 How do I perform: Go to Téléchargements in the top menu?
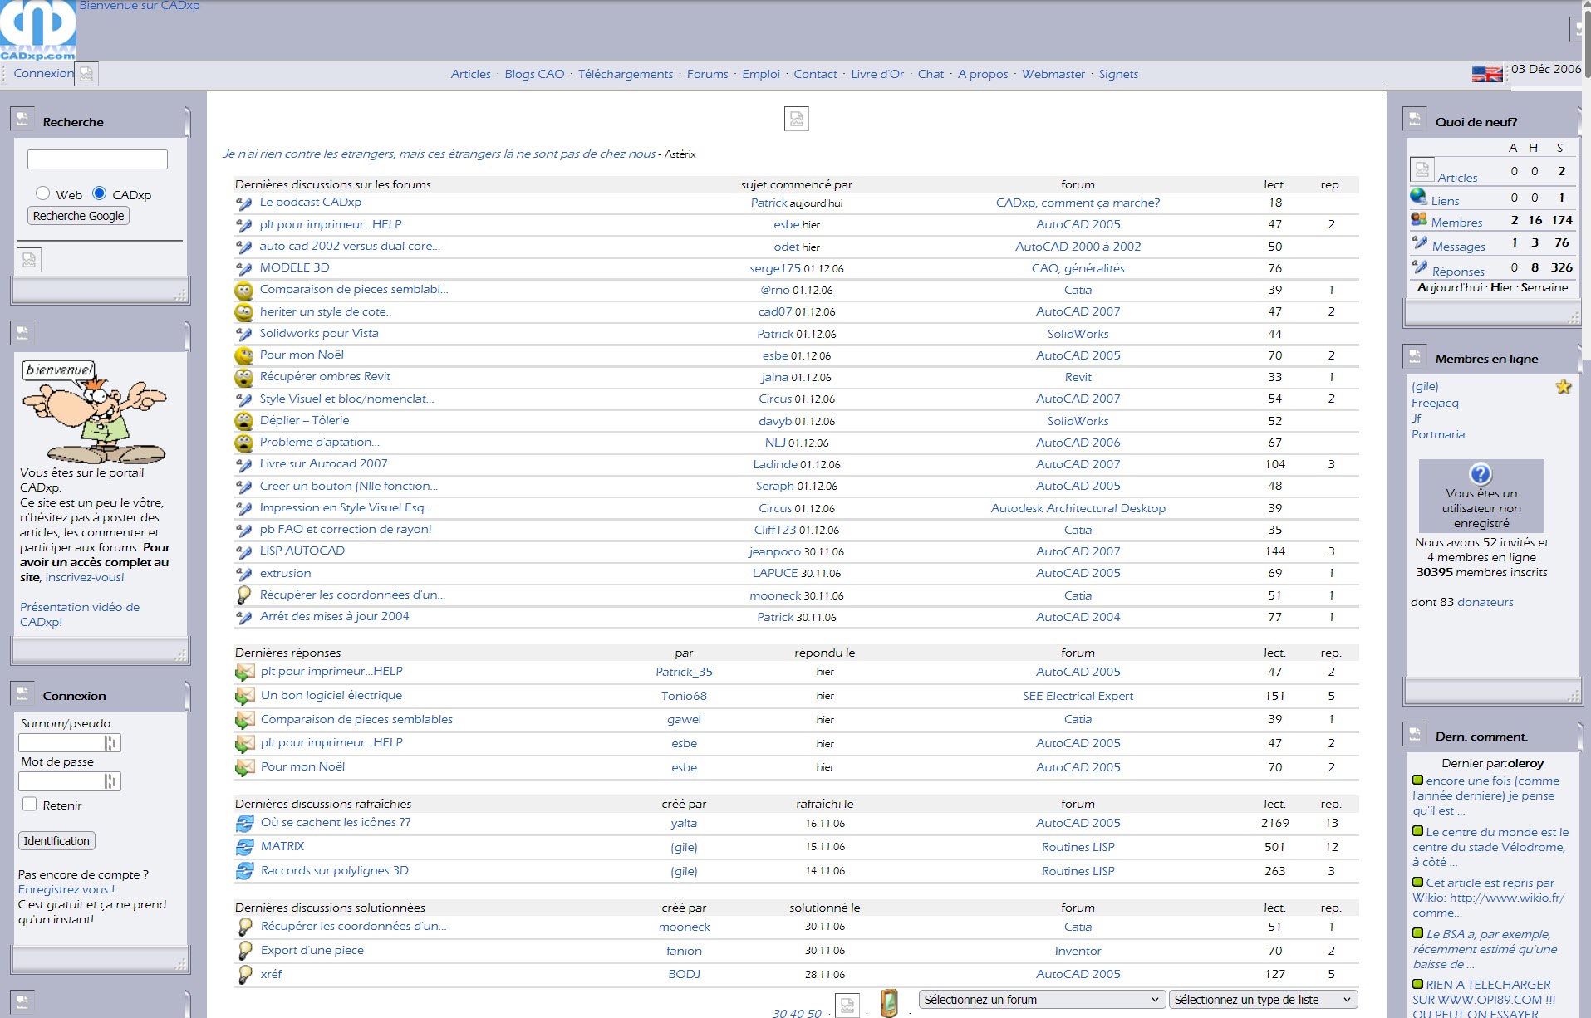pos(626,74)
